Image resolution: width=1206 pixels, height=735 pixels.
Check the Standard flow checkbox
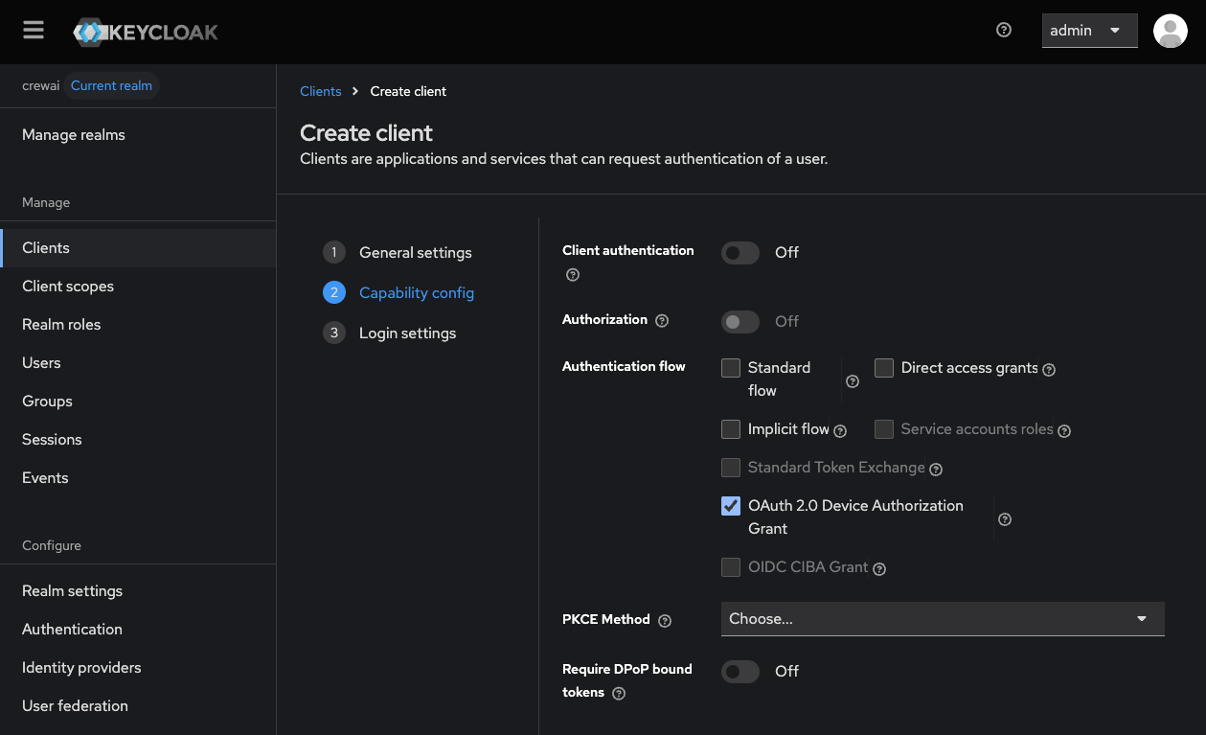click(731, 367)
